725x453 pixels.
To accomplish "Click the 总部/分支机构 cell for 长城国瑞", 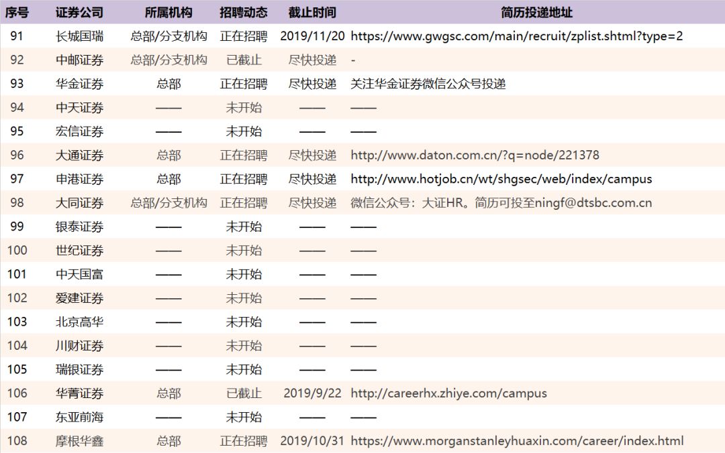I will (168, 36).
